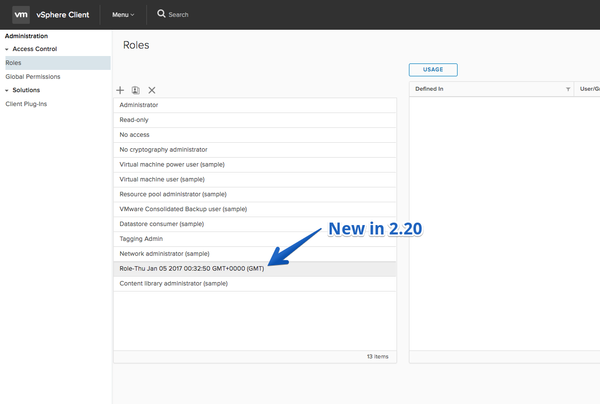Screen dimensions: 600x404
Task: Select the No cryptography administrator role
Action: [x=255, y=150]
